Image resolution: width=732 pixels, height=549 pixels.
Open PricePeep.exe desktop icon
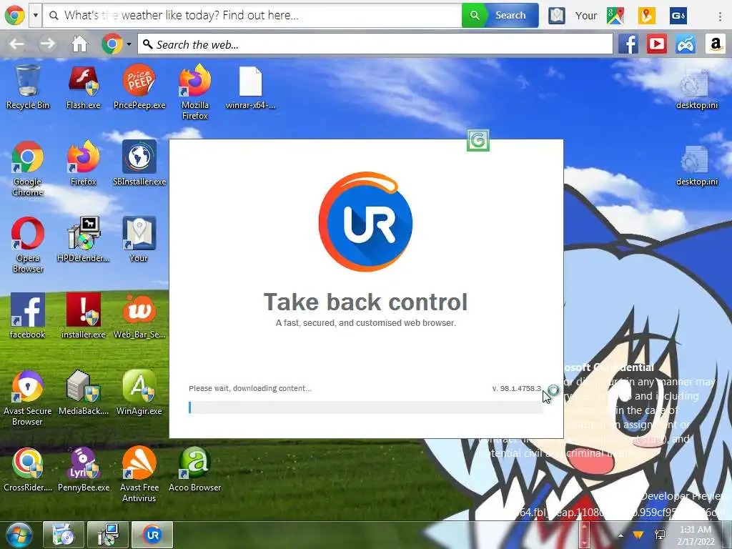click(x=139, y=88)
